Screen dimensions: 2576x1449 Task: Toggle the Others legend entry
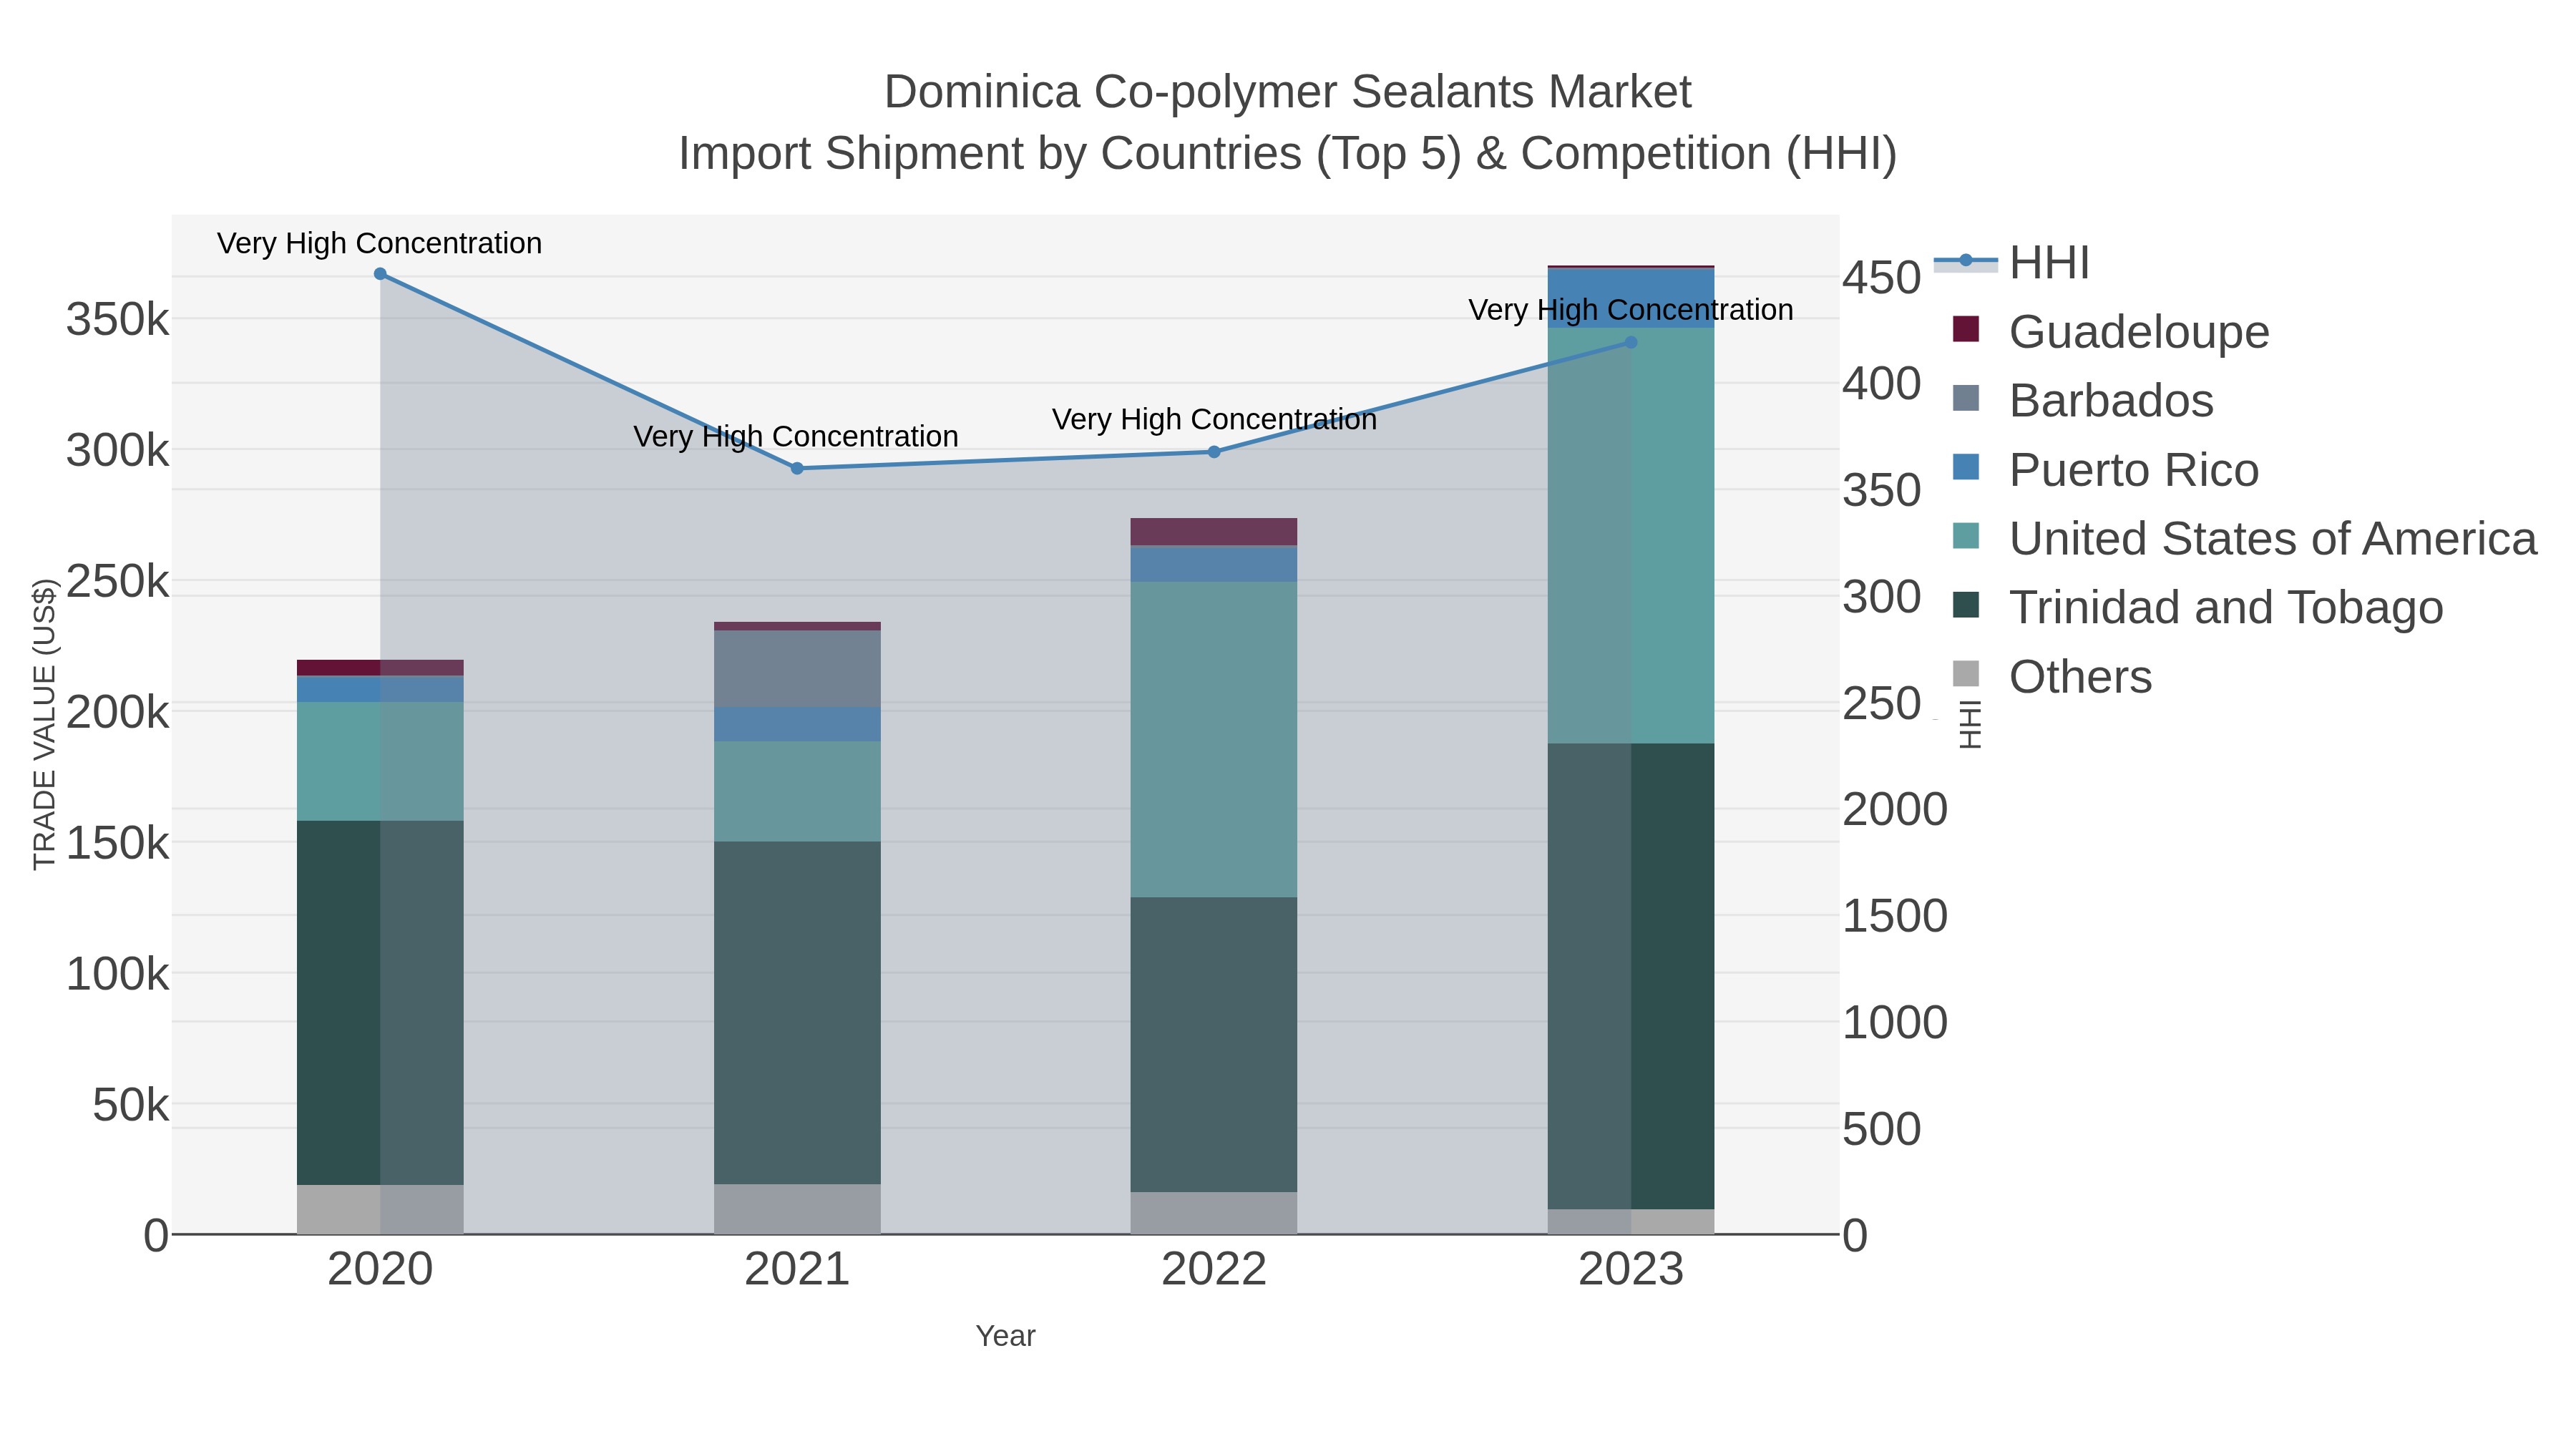[x=2052, y=676]
